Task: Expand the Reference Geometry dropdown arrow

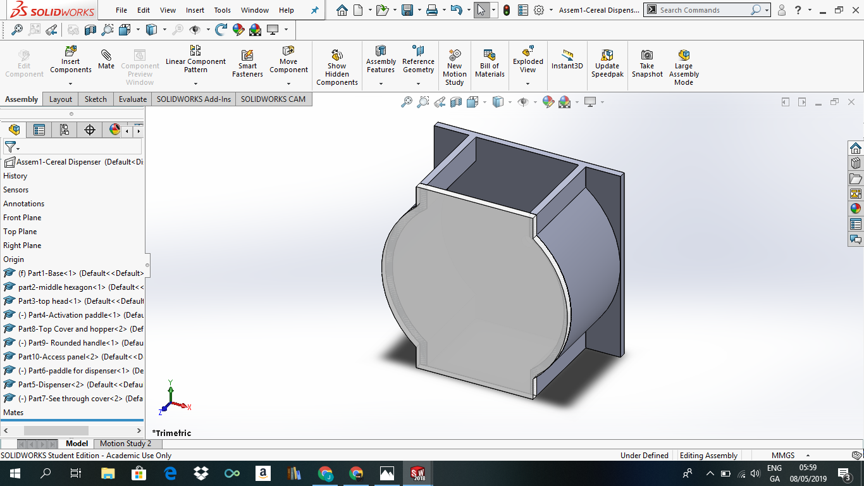Action: 418,84
